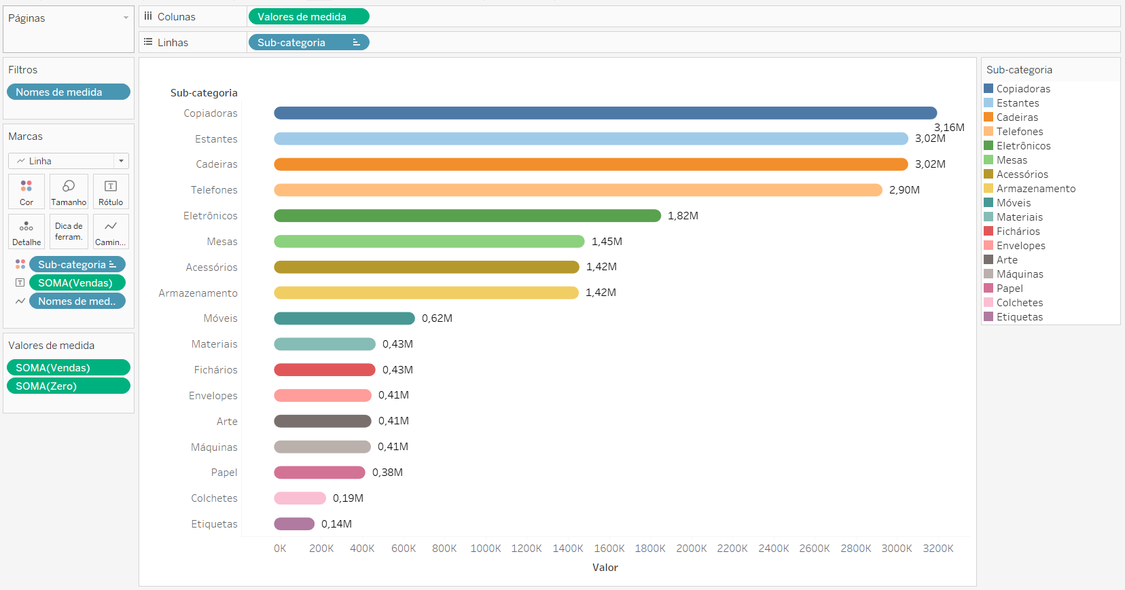The height and width of the screenshot is (590, 1125).
Task: Click the Copiadoras legend color swatch
Action: 988,88
